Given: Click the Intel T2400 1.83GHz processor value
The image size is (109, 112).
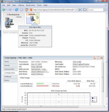Looking at the screenshot, I should click(x=39, y=62).
